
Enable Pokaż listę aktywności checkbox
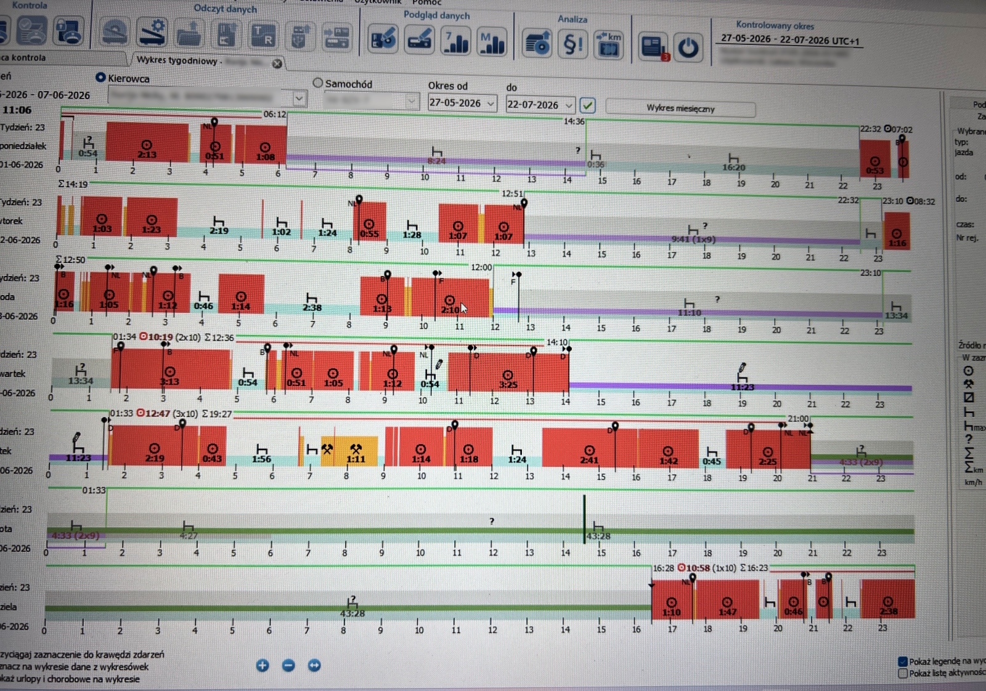(903, 673)
